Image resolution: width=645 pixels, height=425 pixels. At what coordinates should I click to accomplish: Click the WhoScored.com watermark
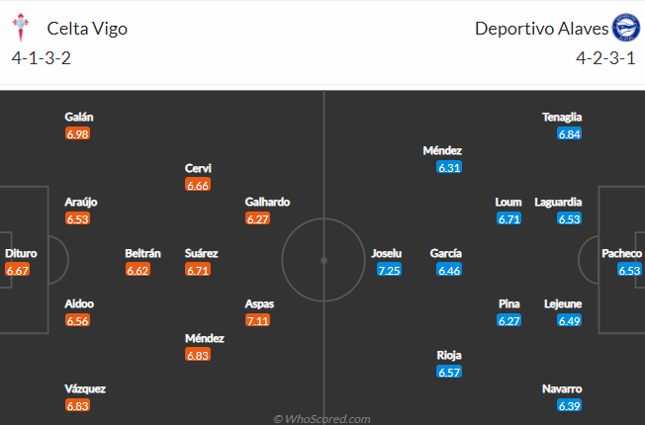point(322,419)
